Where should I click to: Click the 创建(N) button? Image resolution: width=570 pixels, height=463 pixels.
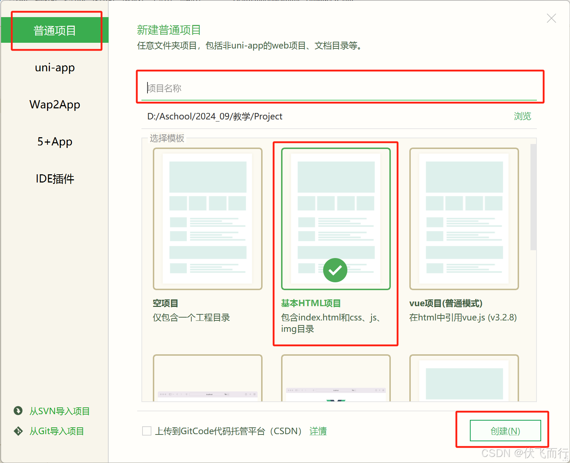tap(506, 431)
